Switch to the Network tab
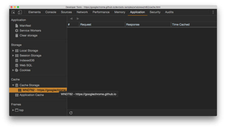This screenshot has height=129, width=226. (82, 12)
